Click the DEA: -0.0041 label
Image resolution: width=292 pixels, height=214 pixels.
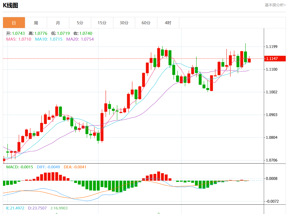click(x=75, y=167)
